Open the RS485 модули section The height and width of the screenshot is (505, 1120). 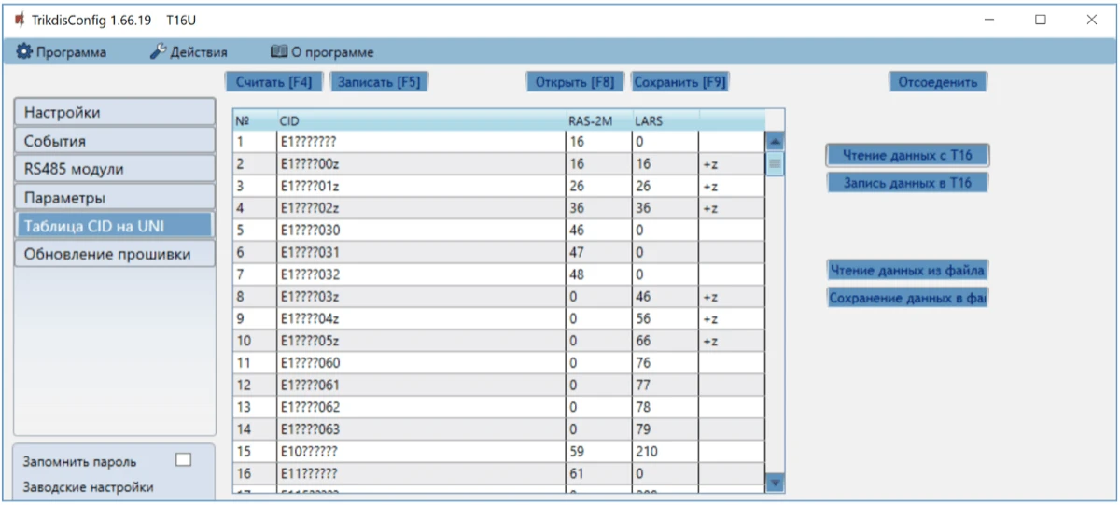click(x=114, y=169)
